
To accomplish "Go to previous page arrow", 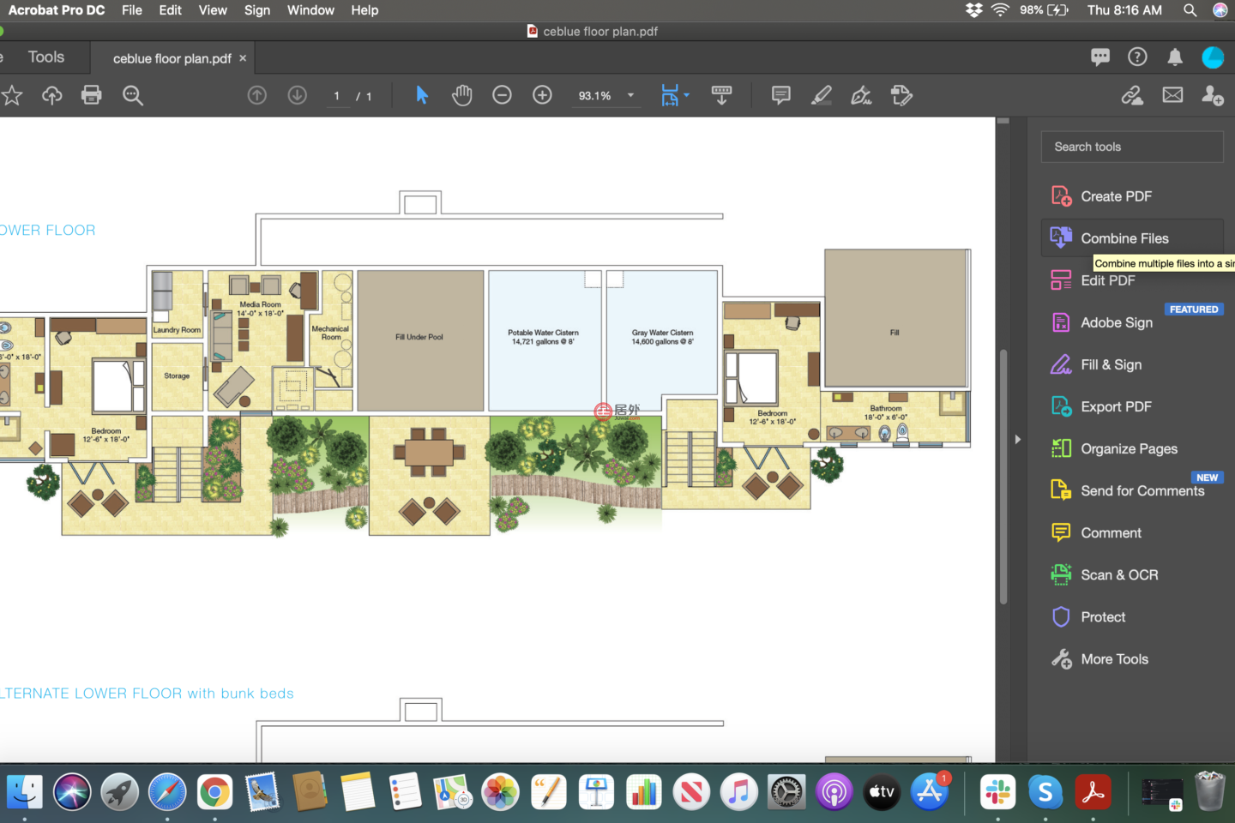I will point(257,95).
